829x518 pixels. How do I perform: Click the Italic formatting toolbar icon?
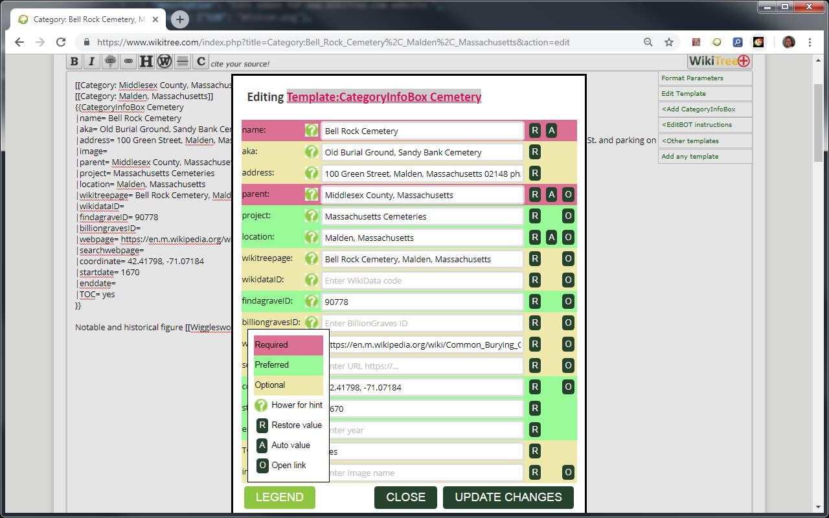click(x=92, y=62)
